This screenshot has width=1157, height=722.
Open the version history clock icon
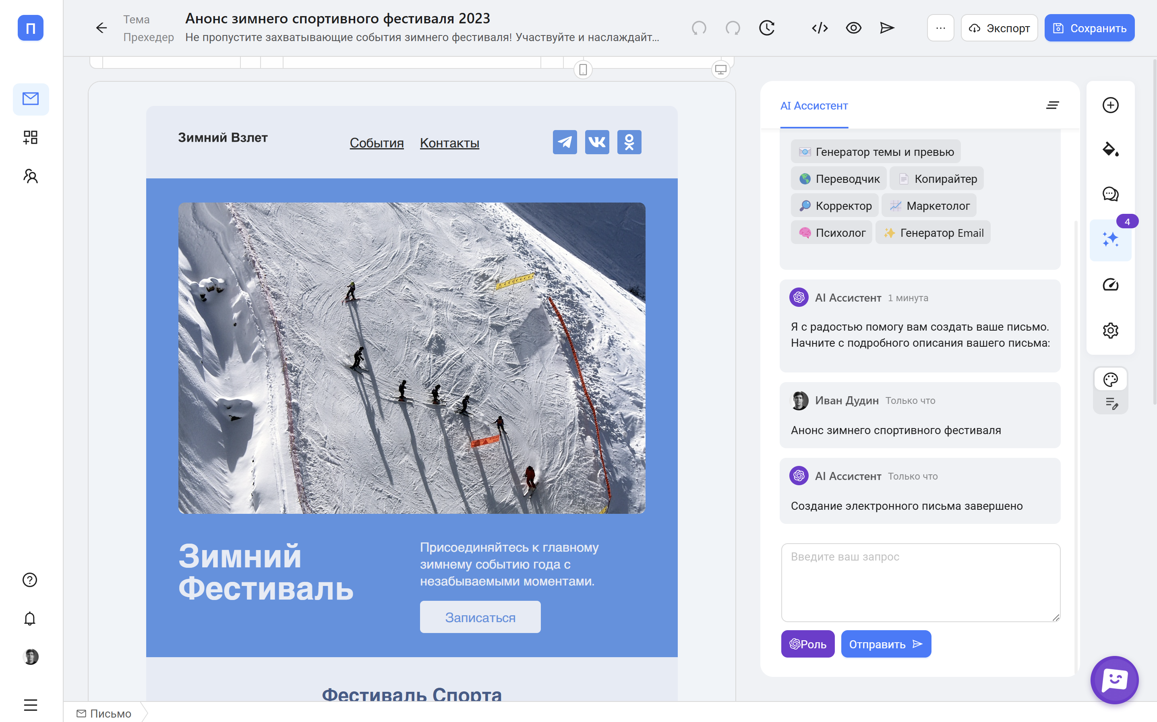point(767,28)
